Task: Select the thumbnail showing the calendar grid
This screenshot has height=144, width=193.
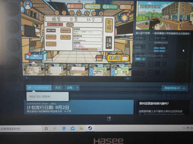Action: 56,70
